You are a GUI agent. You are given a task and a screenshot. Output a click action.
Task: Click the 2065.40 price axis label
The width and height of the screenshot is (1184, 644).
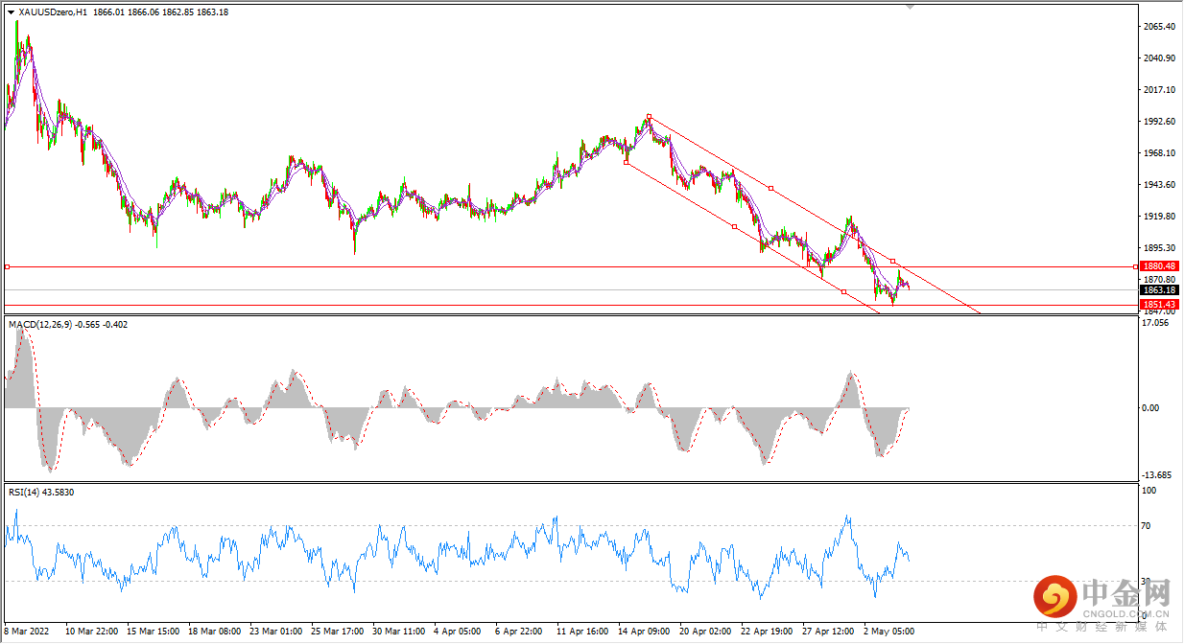point(1161,27)
